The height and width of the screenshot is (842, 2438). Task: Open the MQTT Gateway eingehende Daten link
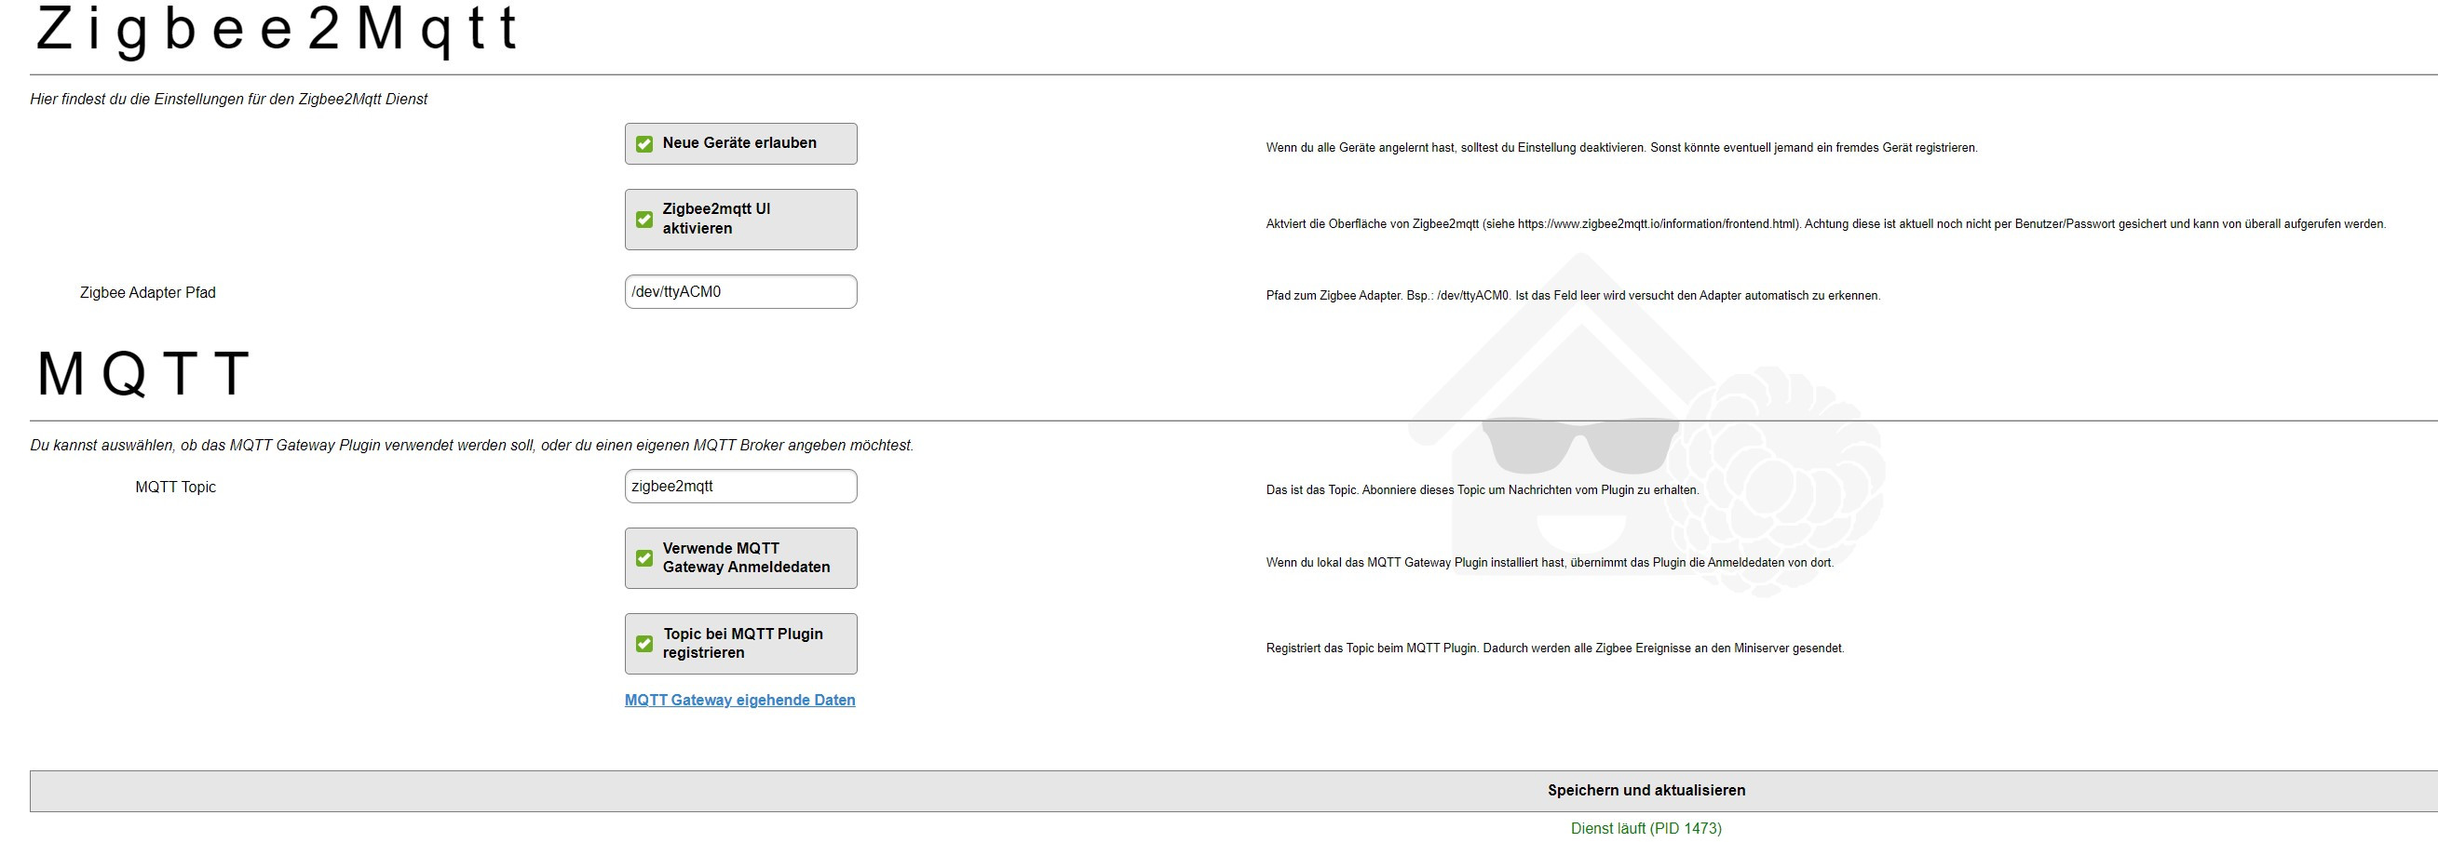pyautogui.click(x=740, y=700)
